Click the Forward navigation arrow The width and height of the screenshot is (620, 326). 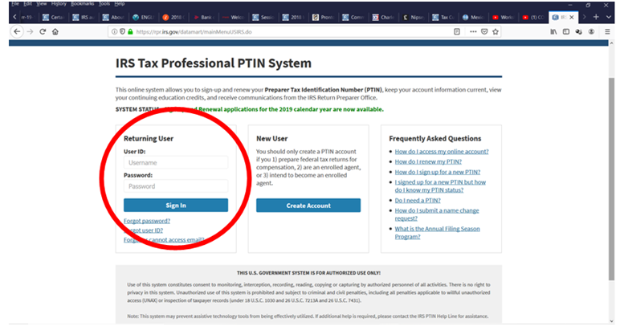30,31
